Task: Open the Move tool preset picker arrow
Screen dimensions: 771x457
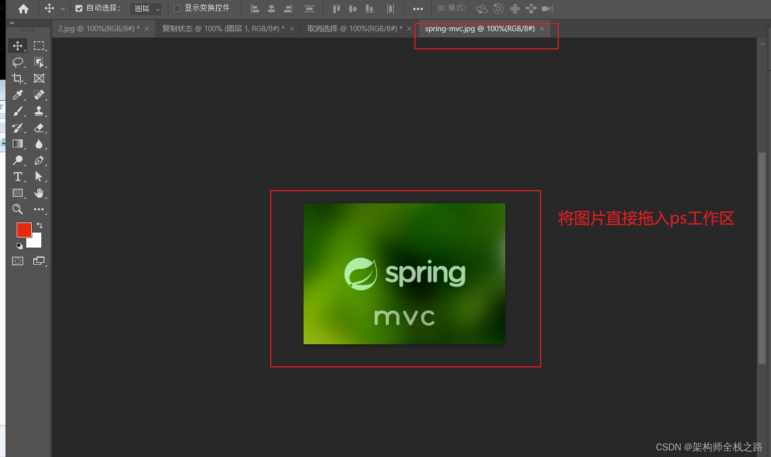Action: [63, 9]
